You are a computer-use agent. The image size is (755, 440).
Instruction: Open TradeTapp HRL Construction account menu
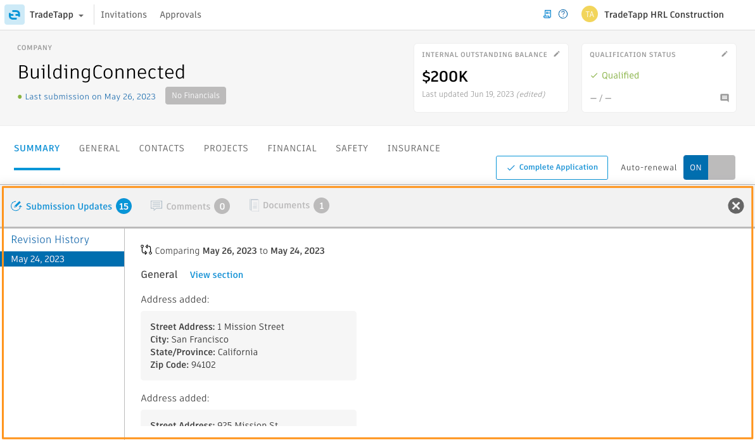664,15
